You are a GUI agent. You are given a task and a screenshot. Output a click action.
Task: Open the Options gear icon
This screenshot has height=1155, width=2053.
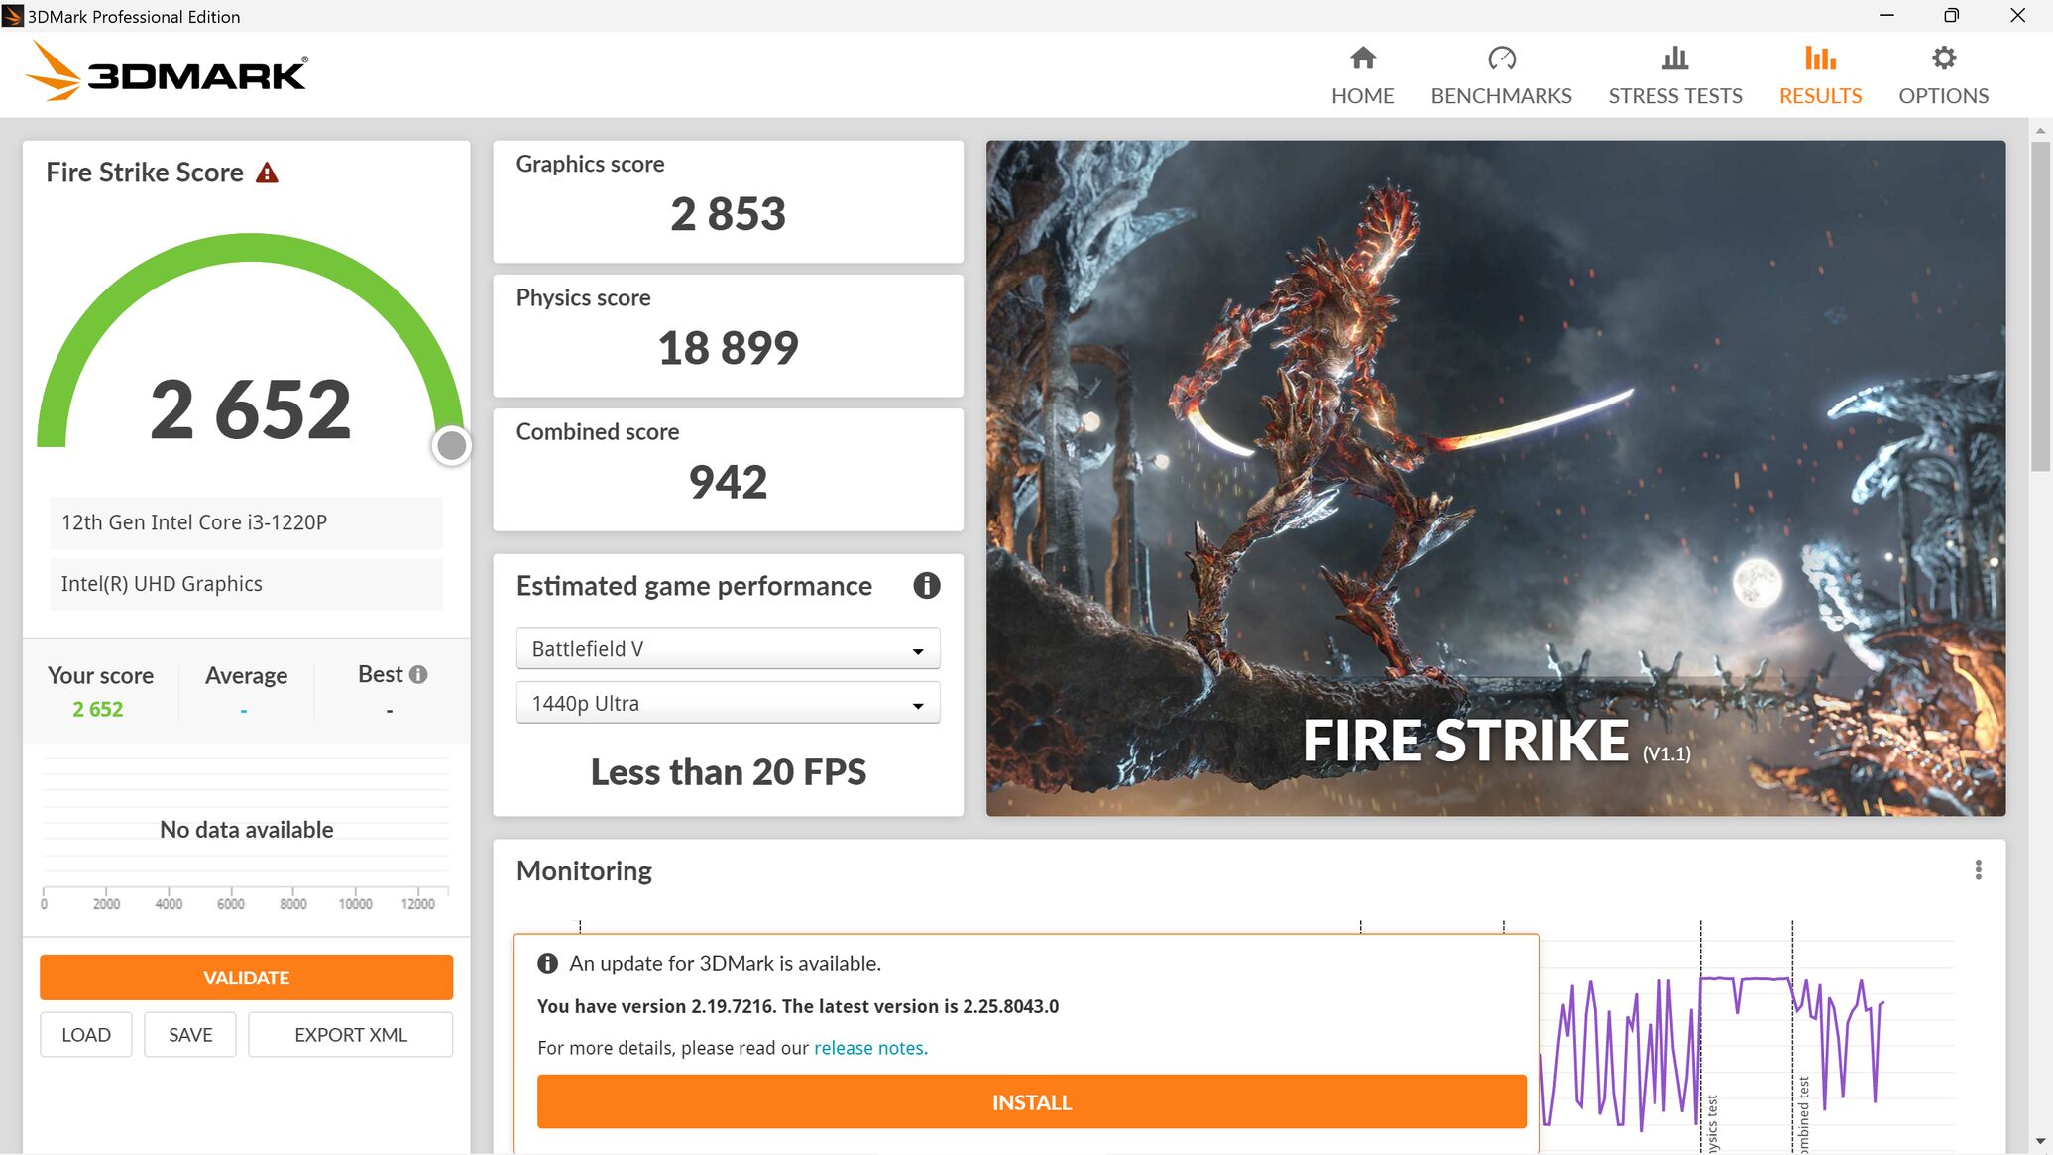click(1944, 58)
